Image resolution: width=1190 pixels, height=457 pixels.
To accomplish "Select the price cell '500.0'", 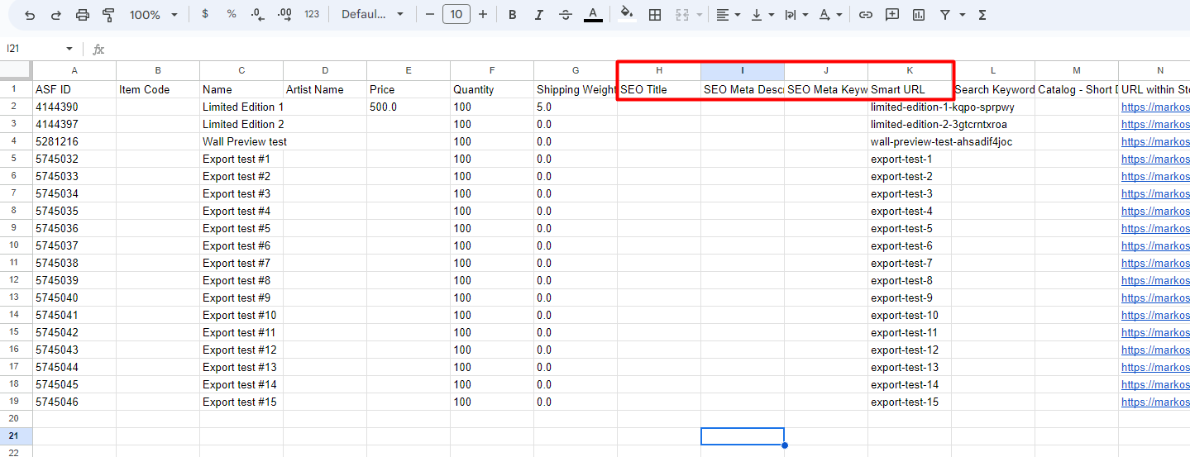I will [409, 107].
